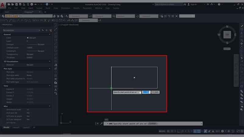Click the search box 'Type a keyword or phrase'
This screenshot has width=244, height=137.
[169, 4]
